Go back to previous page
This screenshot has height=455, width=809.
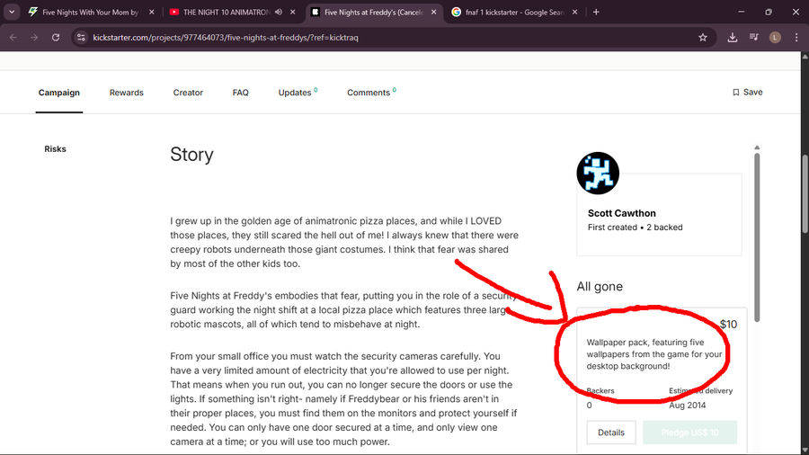(13, 37)
